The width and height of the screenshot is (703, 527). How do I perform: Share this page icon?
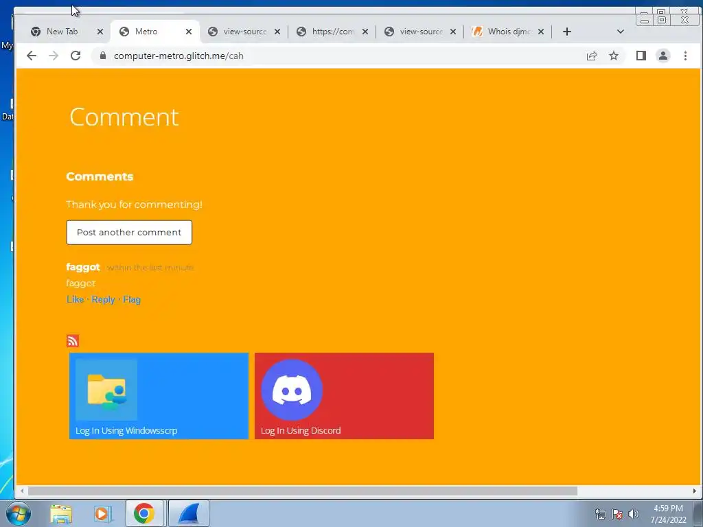tap(592, 56)
